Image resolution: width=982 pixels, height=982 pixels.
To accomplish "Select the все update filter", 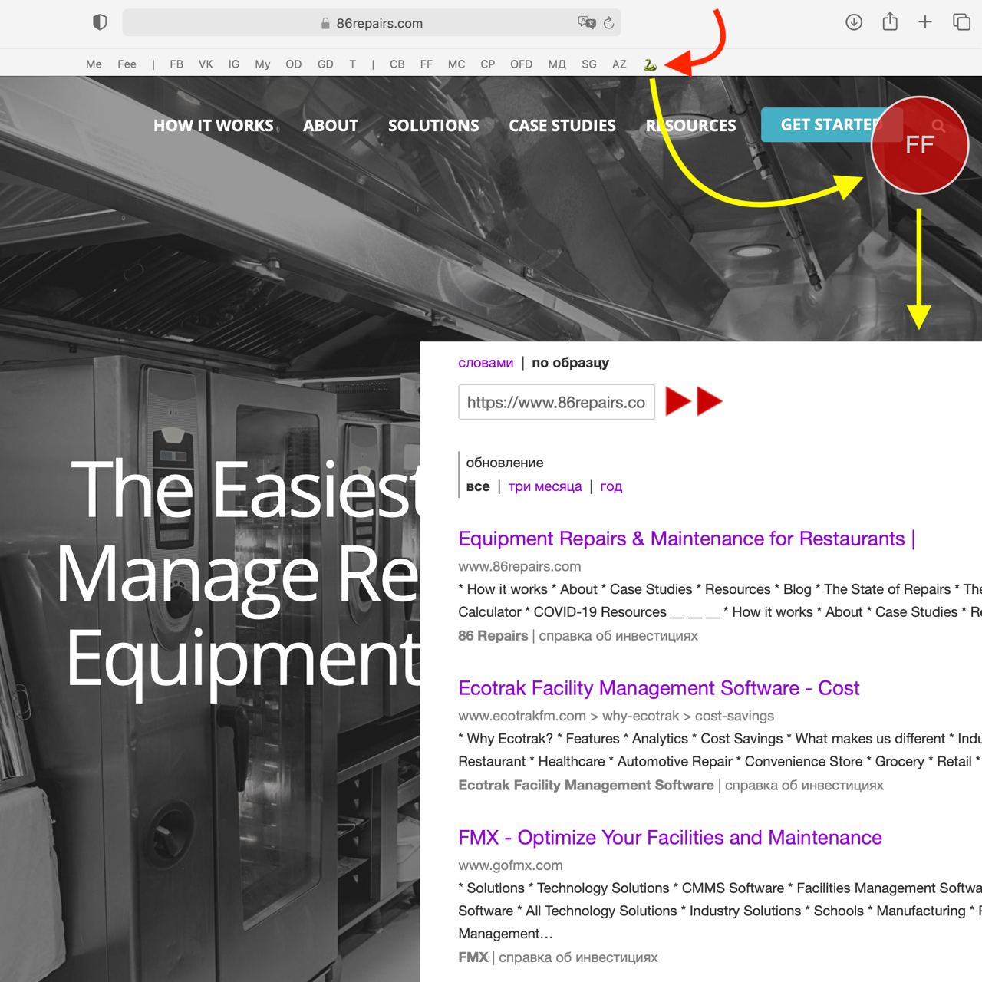I will [x=478, y=486].
